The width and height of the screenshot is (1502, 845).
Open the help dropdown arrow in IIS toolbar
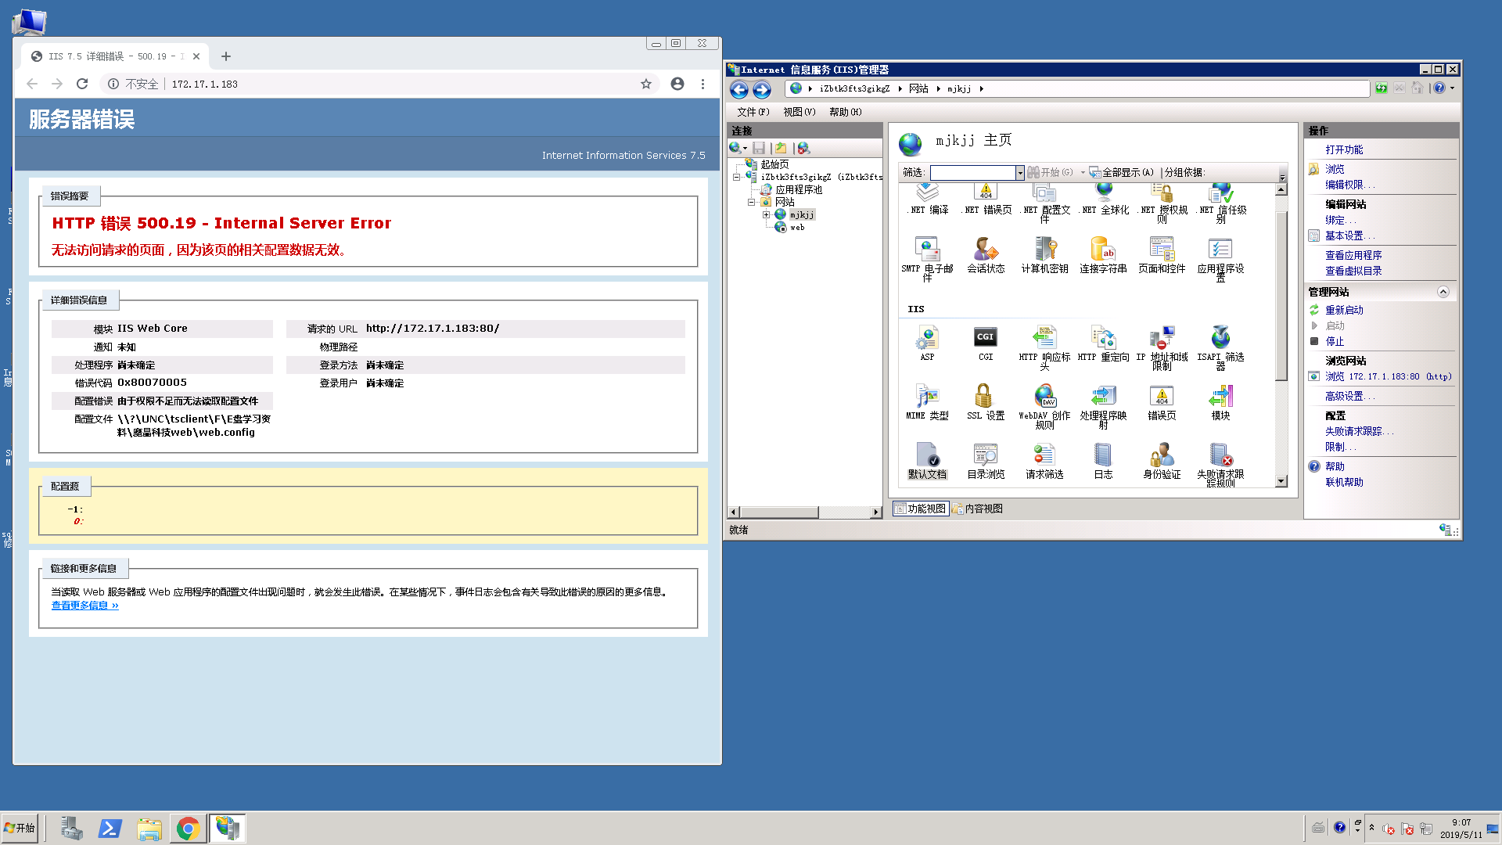point(1452,88)
